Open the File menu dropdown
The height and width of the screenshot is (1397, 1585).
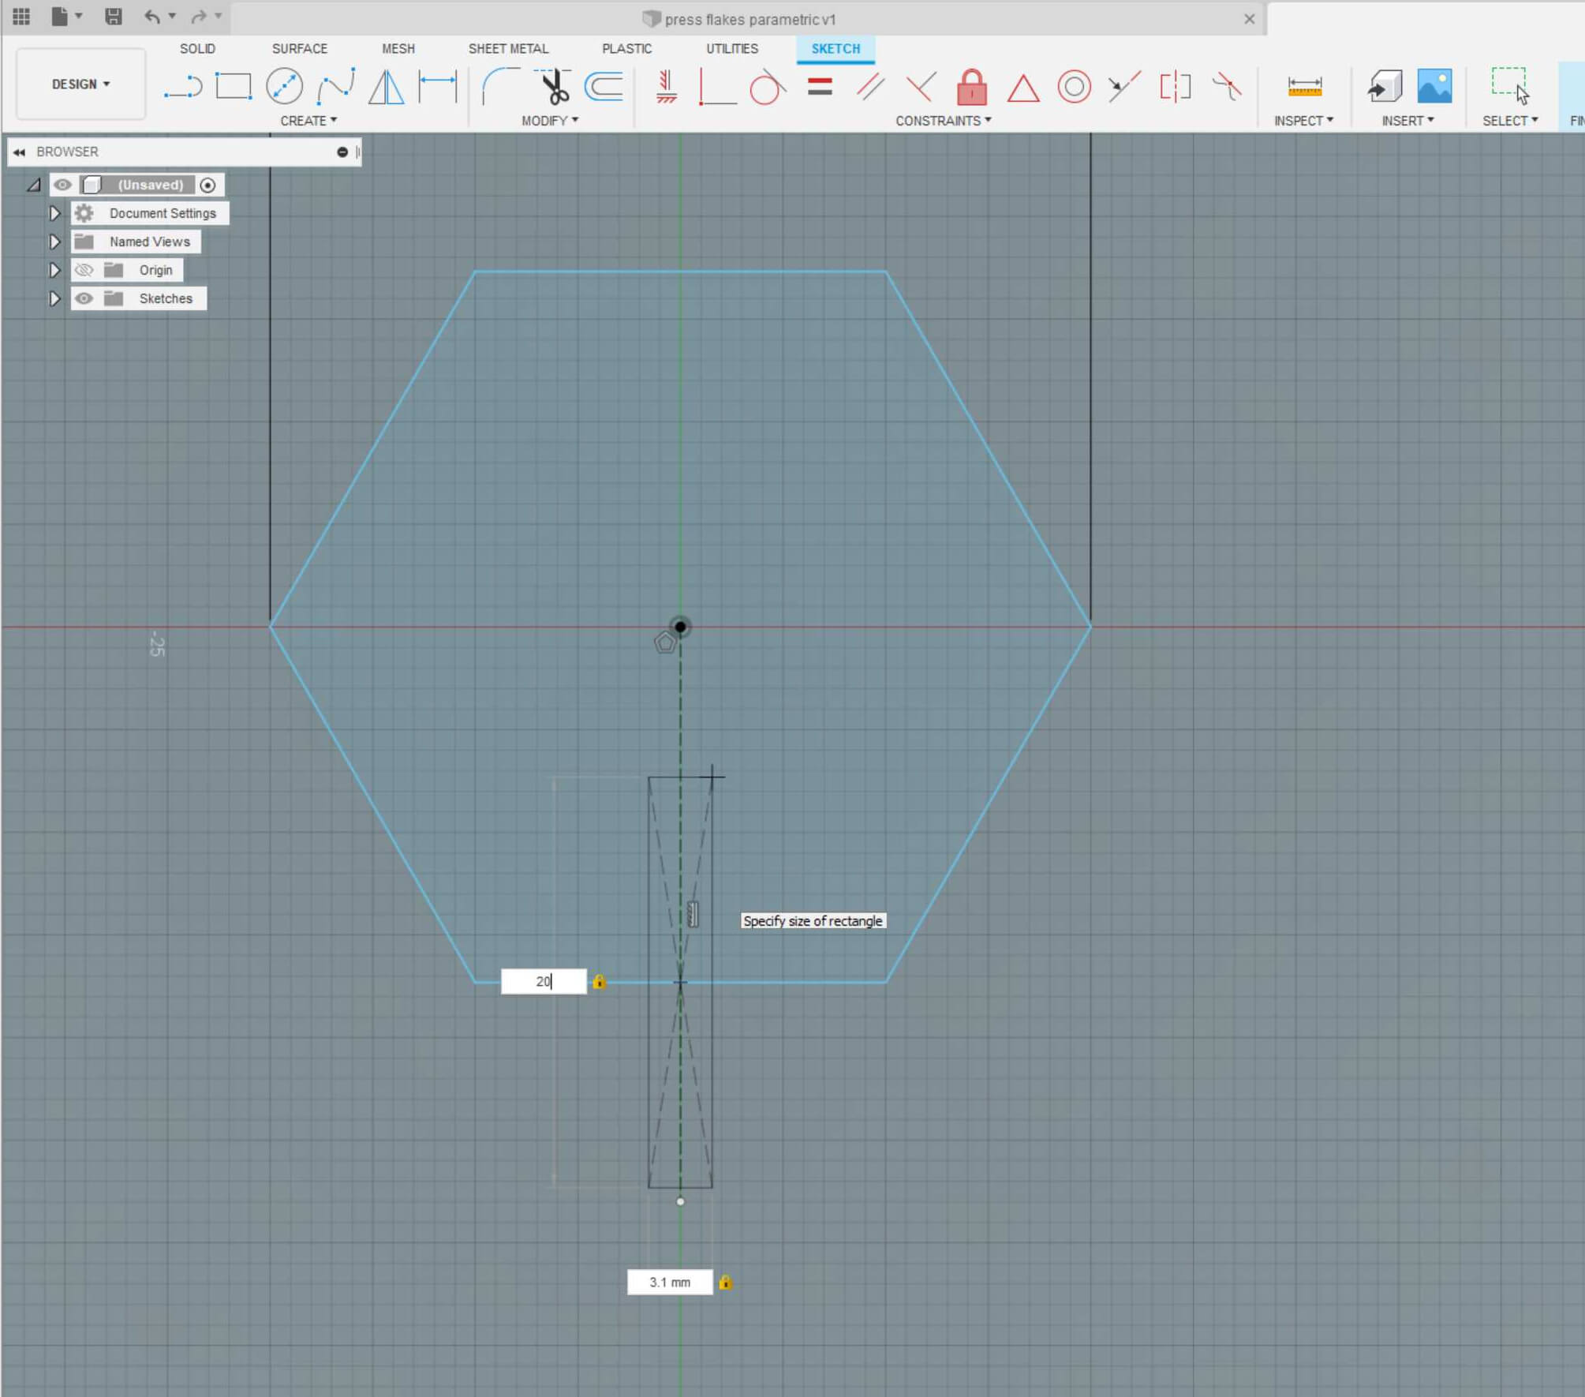point(67,17)
